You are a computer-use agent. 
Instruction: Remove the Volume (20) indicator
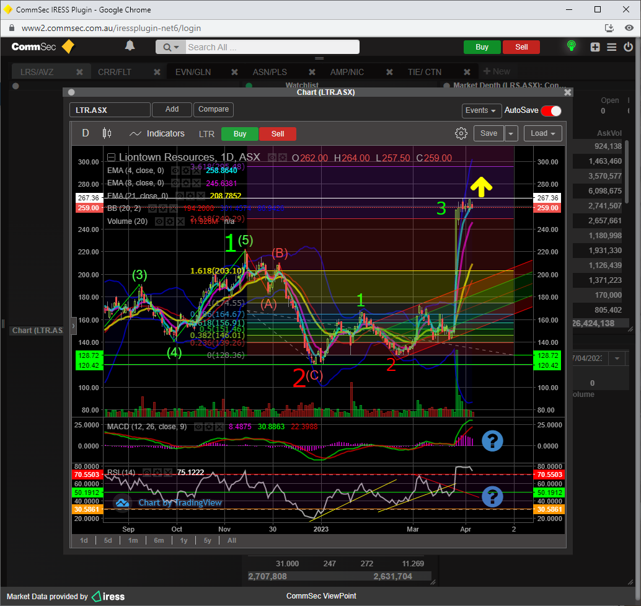tap(180, 221)
